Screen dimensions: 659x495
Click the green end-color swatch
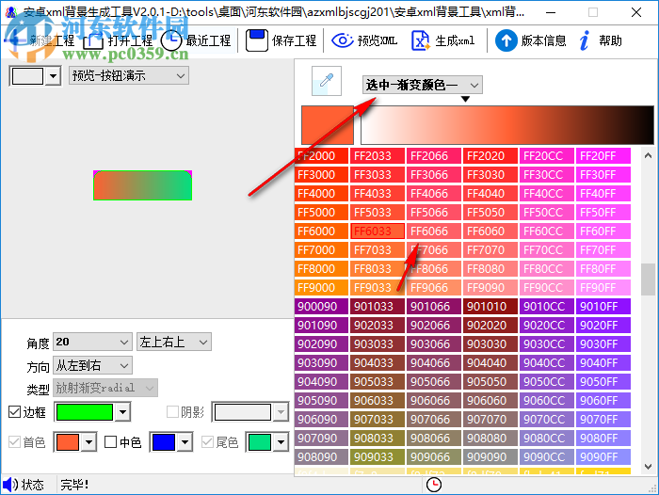260,442
